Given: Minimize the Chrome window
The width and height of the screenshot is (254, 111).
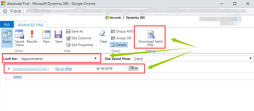Looking at the screenshot, I should click(x=222, y=4).
